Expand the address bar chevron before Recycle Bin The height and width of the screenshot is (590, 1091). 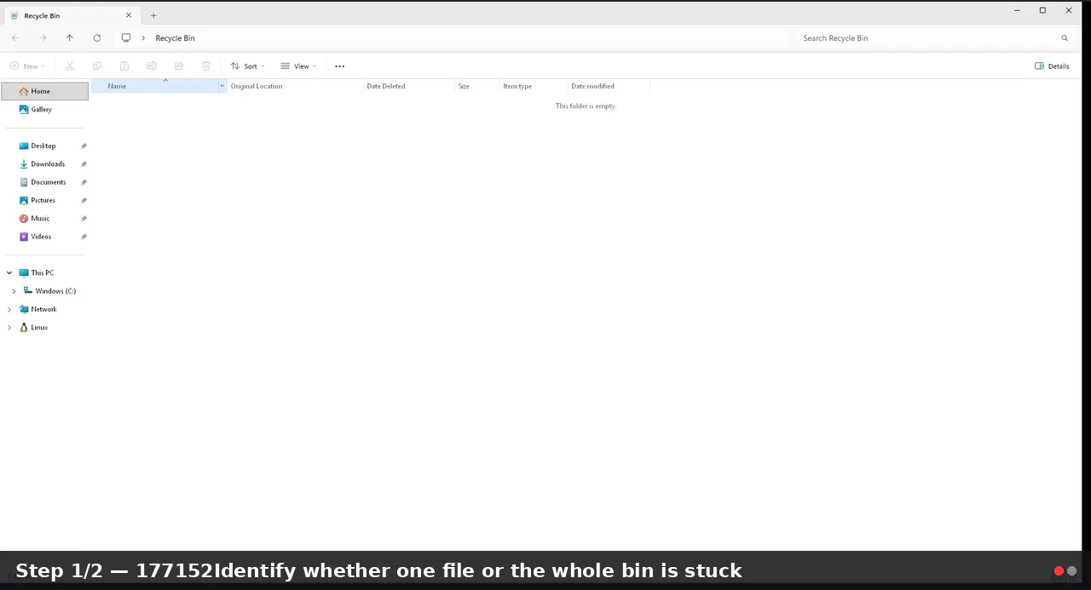pyautogui.click(x=143, y=38)
